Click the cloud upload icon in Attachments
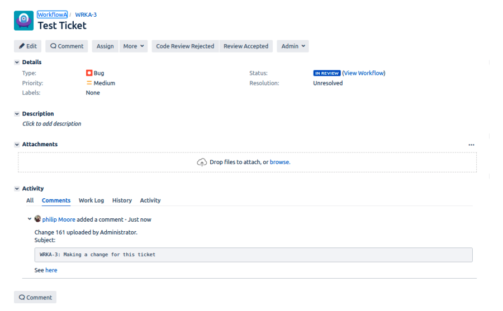The width and height of the screenshot is (503, 311). (x=202, y=162)
